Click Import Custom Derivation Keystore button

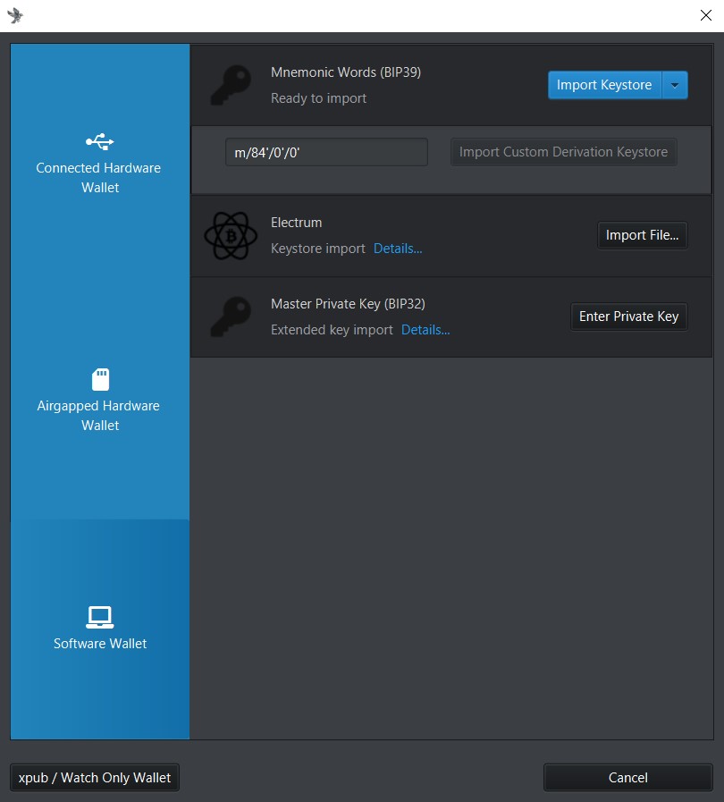click(x=563, y=152)
